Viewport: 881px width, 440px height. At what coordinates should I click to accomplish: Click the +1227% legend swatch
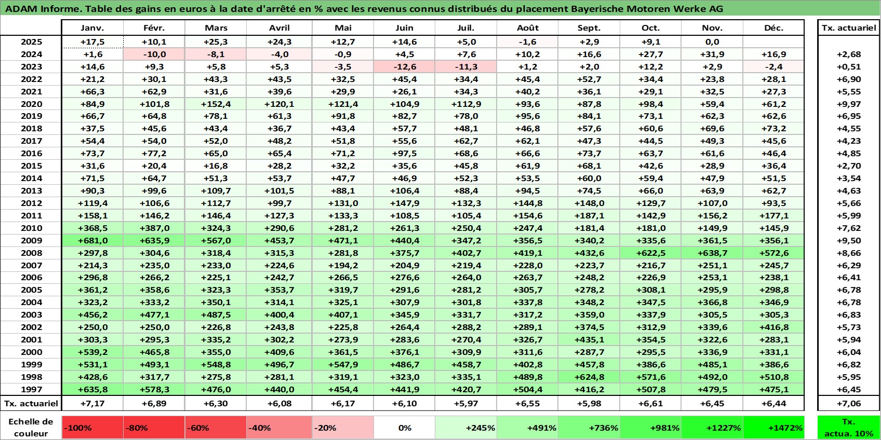coord(712,428)
